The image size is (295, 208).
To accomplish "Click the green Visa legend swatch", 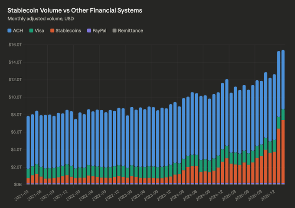I will [x=32, y=31].
